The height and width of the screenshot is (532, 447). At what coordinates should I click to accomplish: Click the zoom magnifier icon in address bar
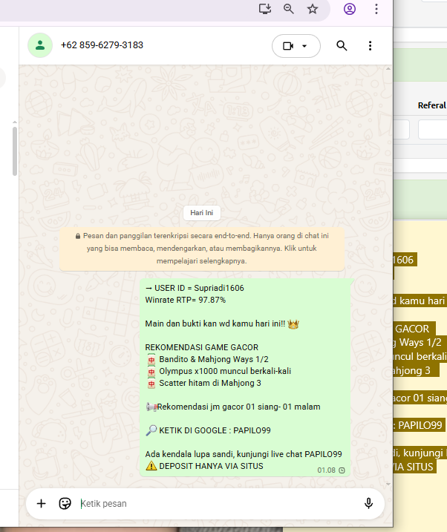click(x=289, y=9)
